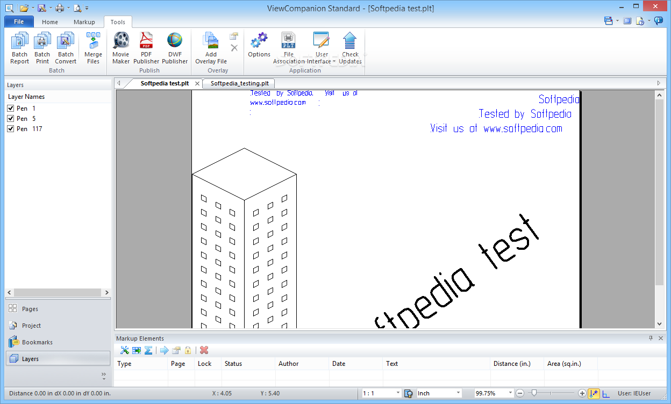This screenshot has height=404, width=671.
Task: Click the help document icon at top right
Action: click(640, 21)
